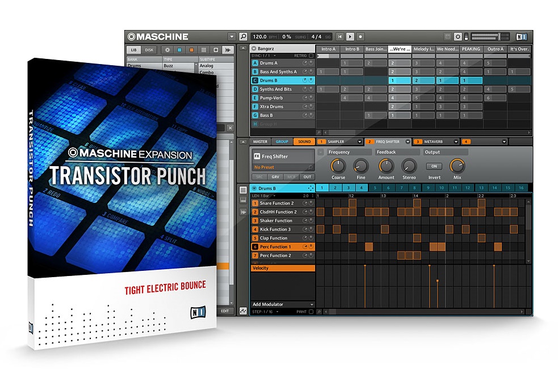Click the Coarse frequency knob

click(338, 166)
